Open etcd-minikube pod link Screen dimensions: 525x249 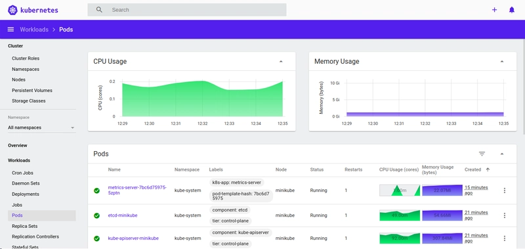point(123,215)
